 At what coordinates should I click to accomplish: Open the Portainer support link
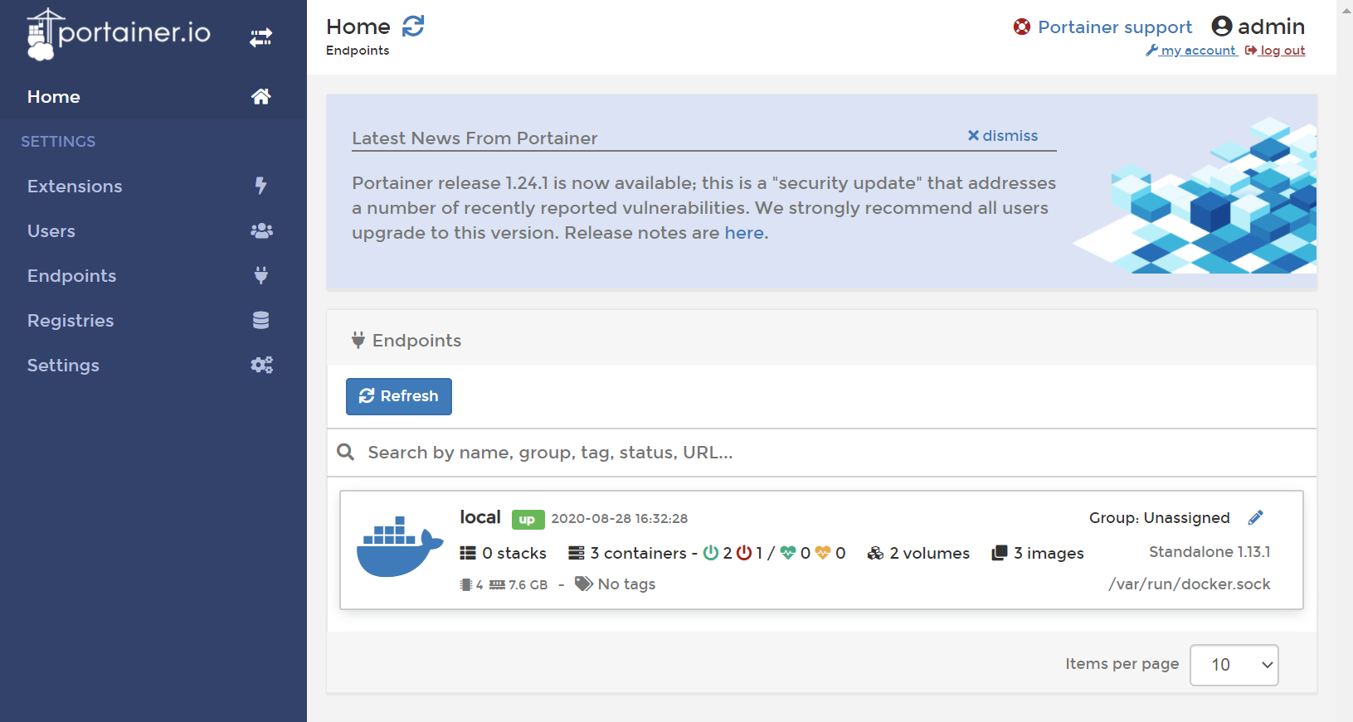1114,27
